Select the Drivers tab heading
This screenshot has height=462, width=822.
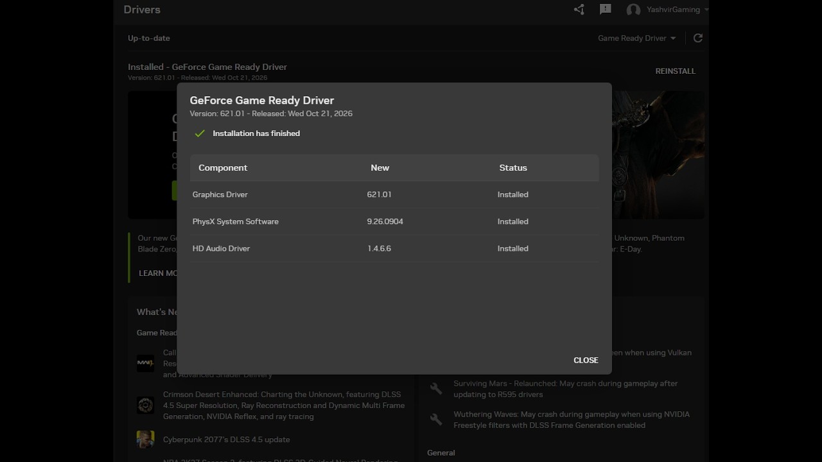tap(142, 10)
